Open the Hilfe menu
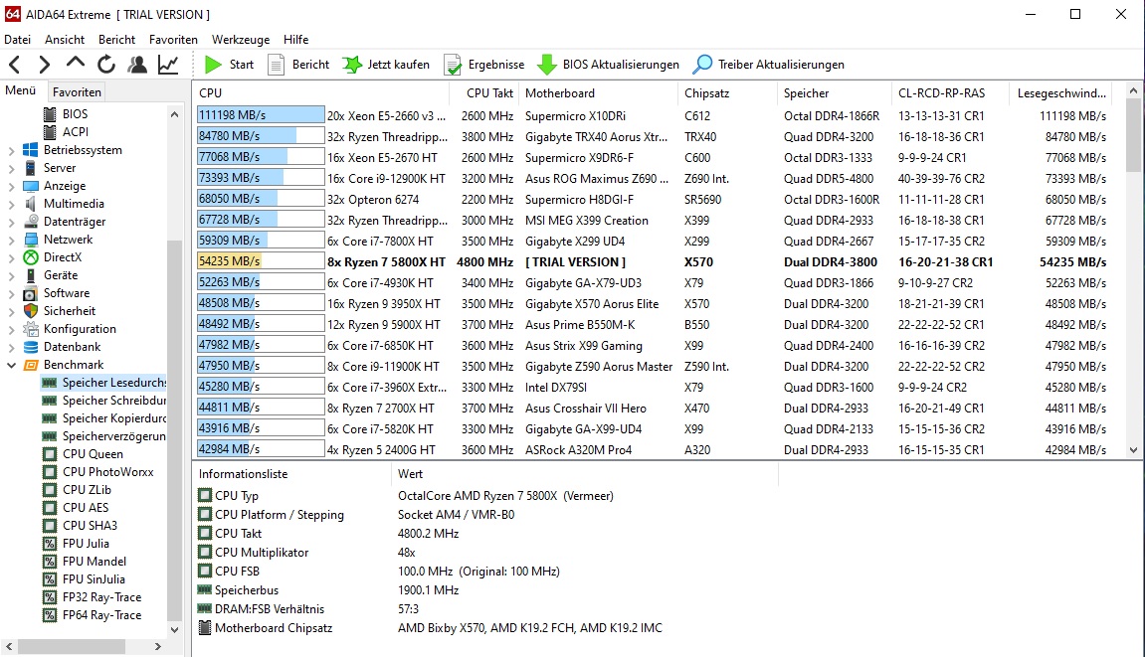 (295, 40)
